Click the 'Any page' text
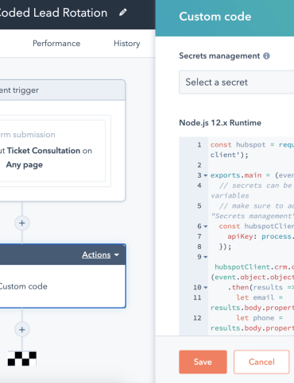 coord(25,165)
